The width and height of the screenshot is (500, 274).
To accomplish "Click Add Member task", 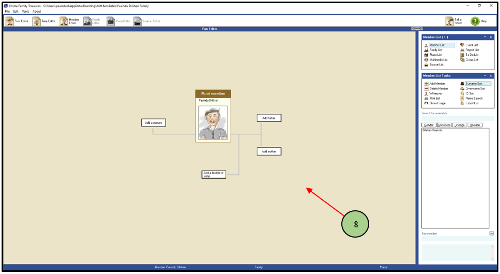I will point(437,84).
